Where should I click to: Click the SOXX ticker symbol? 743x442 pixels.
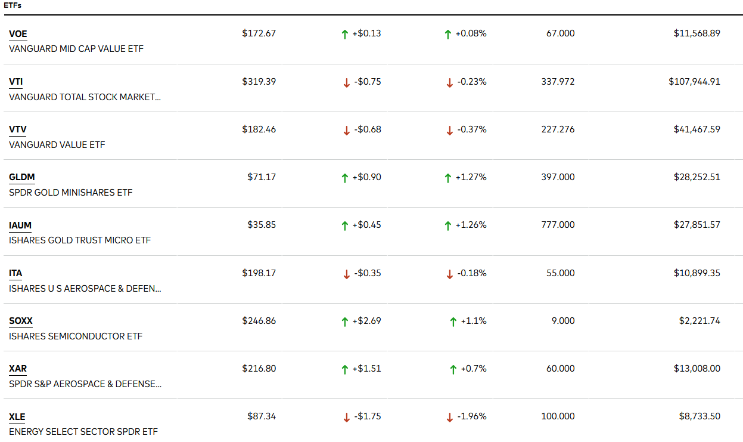pos(21,321)
